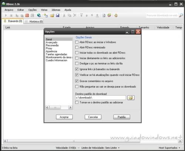Click the move to bottom arrow icon

(x=97, y=16)
